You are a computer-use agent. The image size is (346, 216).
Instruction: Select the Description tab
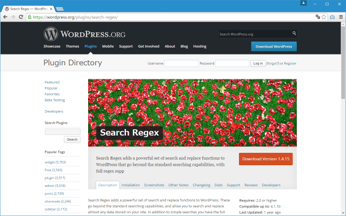point(108,185)
